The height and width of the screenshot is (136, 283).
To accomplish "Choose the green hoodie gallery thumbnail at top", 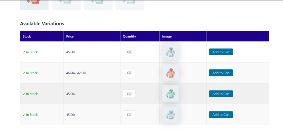I will coord(98,5).
